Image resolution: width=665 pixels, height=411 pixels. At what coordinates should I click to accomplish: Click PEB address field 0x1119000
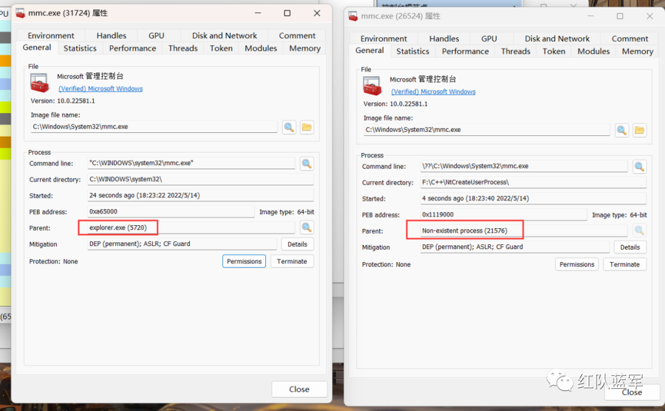504,214
